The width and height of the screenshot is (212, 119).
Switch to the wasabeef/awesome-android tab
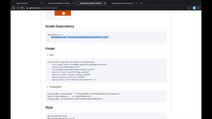[123, 3]
